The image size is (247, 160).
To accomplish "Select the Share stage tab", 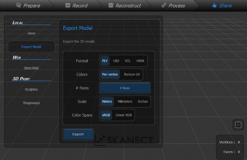I will coord(222,6).
